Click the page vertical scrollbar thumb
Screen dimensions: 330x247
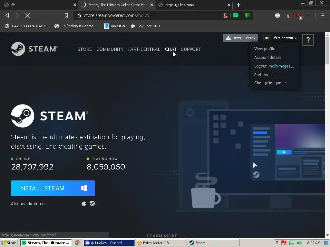pos(327,51)
